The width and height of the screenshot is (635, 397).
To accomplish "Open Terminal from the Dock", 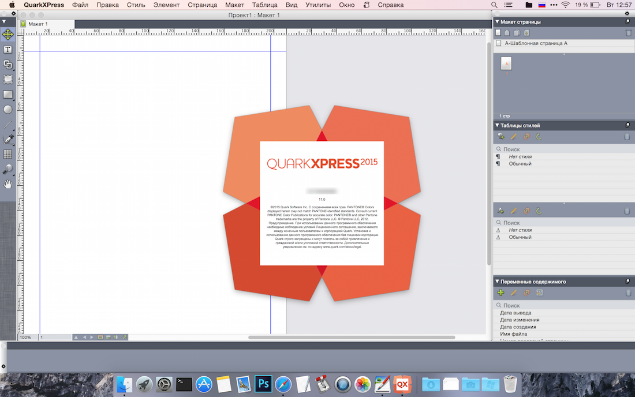I will point(184,384).
